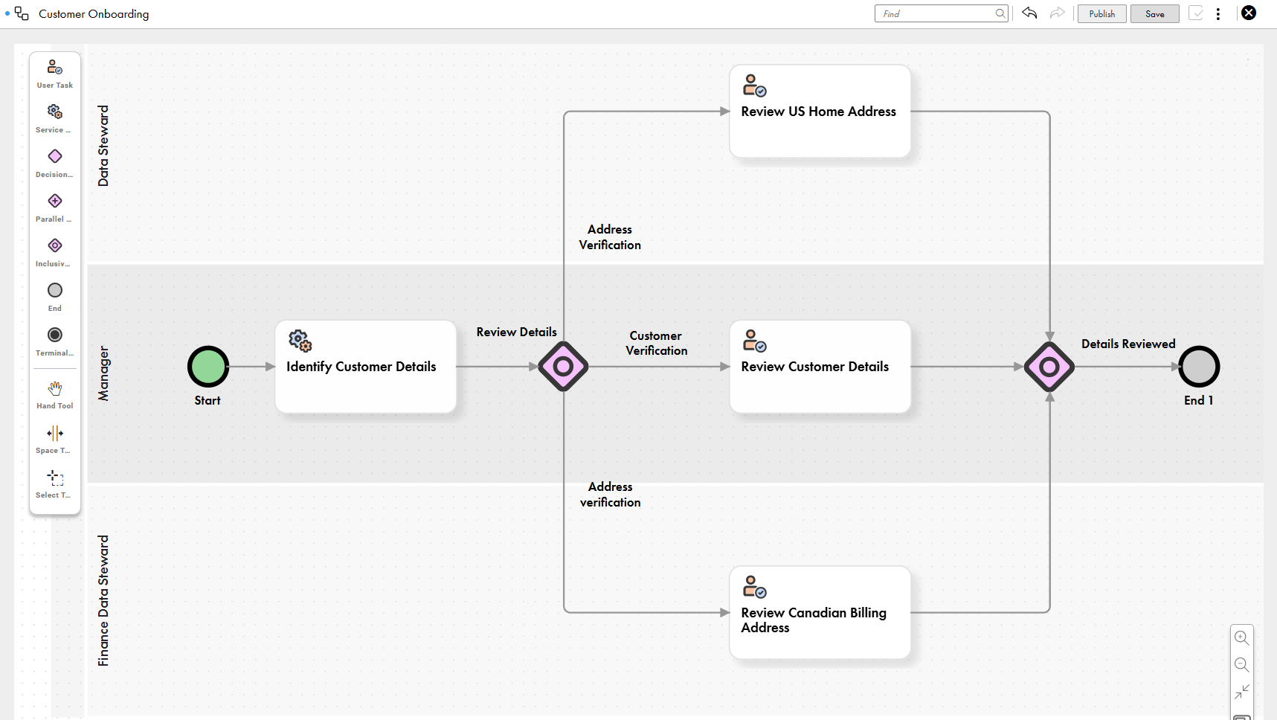This screenshot has height=720, width=1277.
Task: Pick the Parallel gateway palette tool
Action: 55,208
